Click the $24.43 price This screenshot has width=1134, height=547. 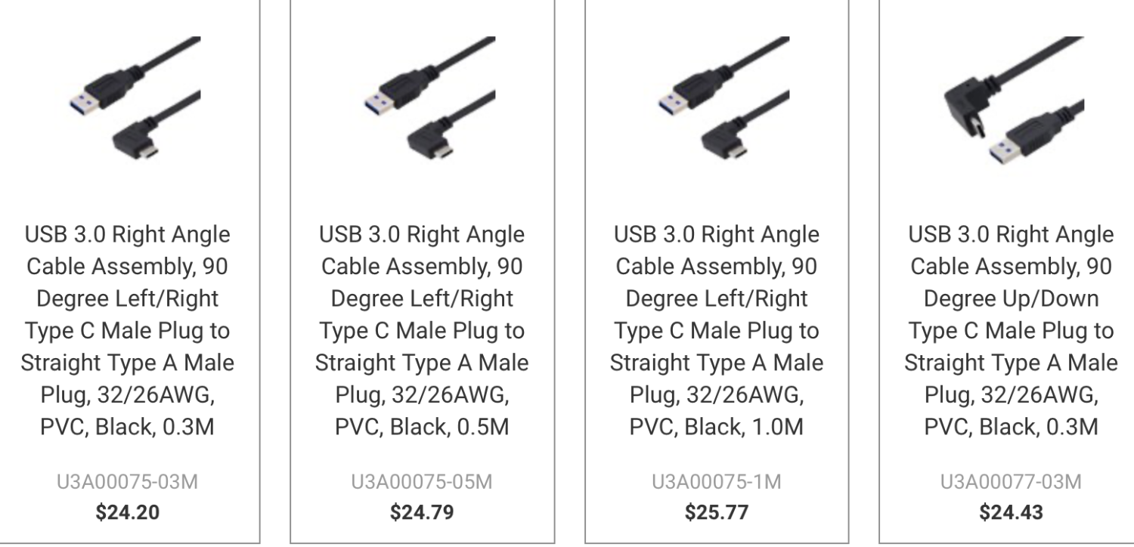coord(1011,511)
